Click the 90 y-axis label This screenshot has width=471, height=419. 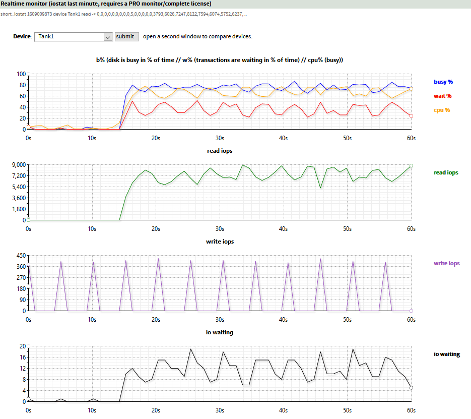pos(23,300)
